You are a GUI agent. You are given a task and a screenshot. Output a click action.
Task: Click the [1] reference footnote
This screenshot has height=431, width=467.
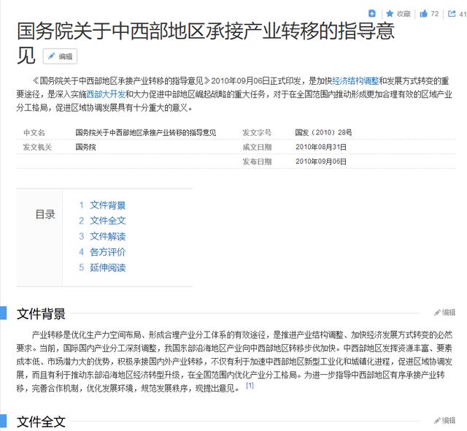tap(250, 385)
